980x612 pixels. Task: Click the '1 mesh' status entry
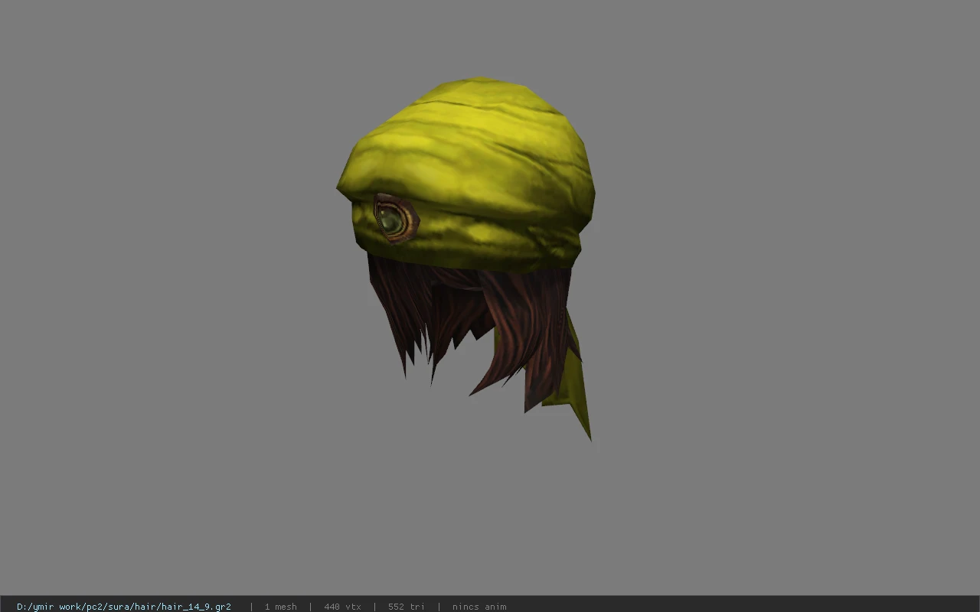(x=280, y=607)
